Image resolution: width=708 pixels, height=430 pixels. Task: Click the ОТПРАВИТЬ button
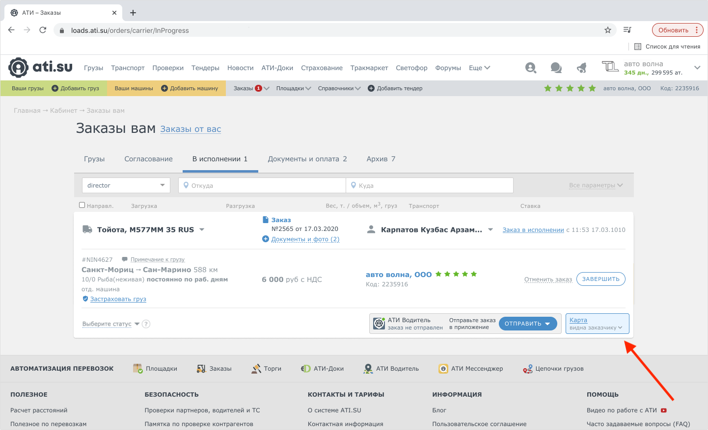(x=528, y=324)
